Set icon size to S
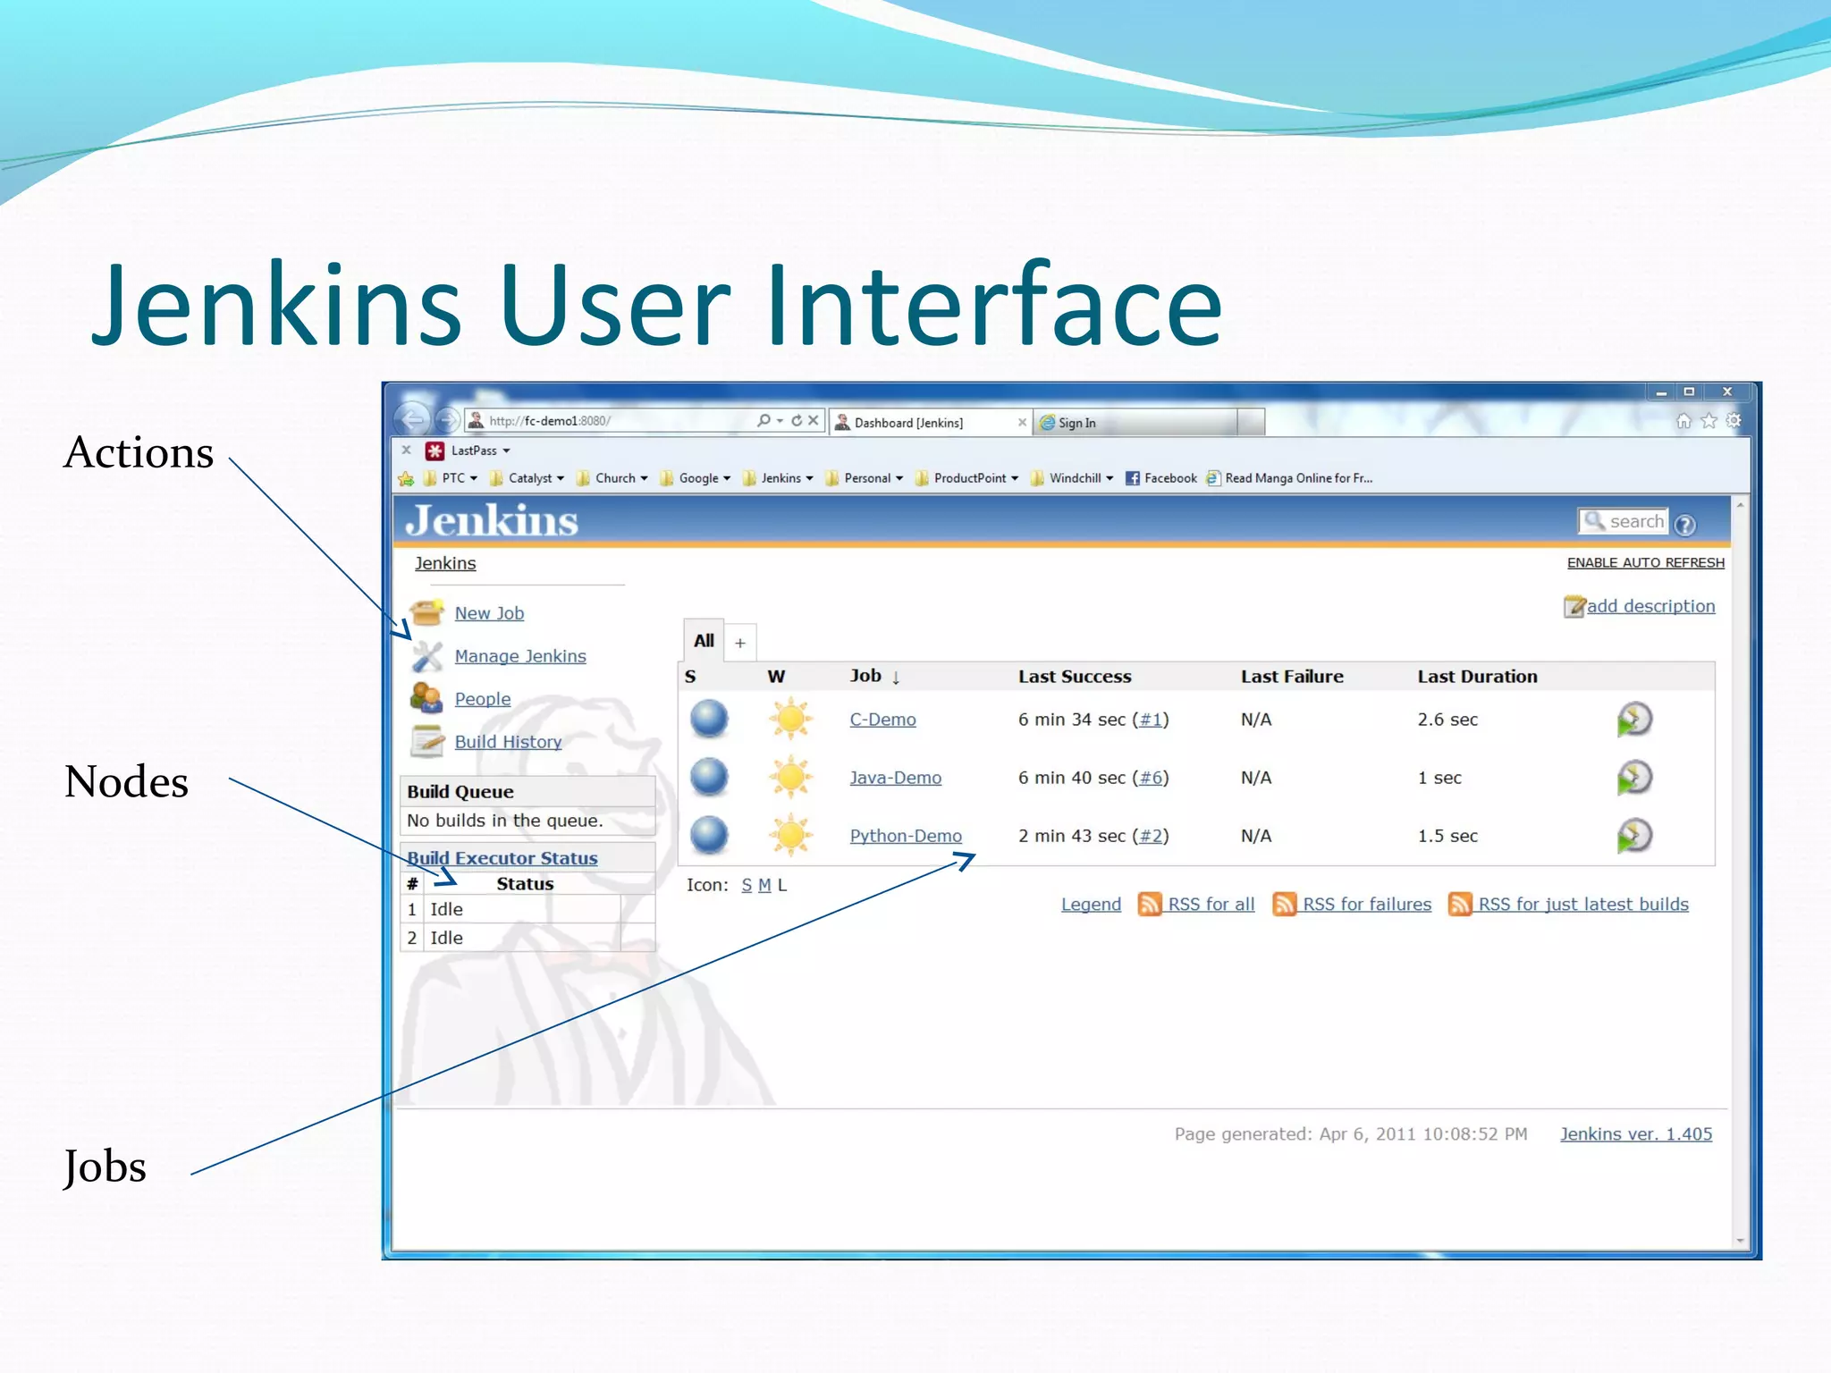This screenshot has height=1373, width=1831. pyautogui.click(x=747, y=885)
